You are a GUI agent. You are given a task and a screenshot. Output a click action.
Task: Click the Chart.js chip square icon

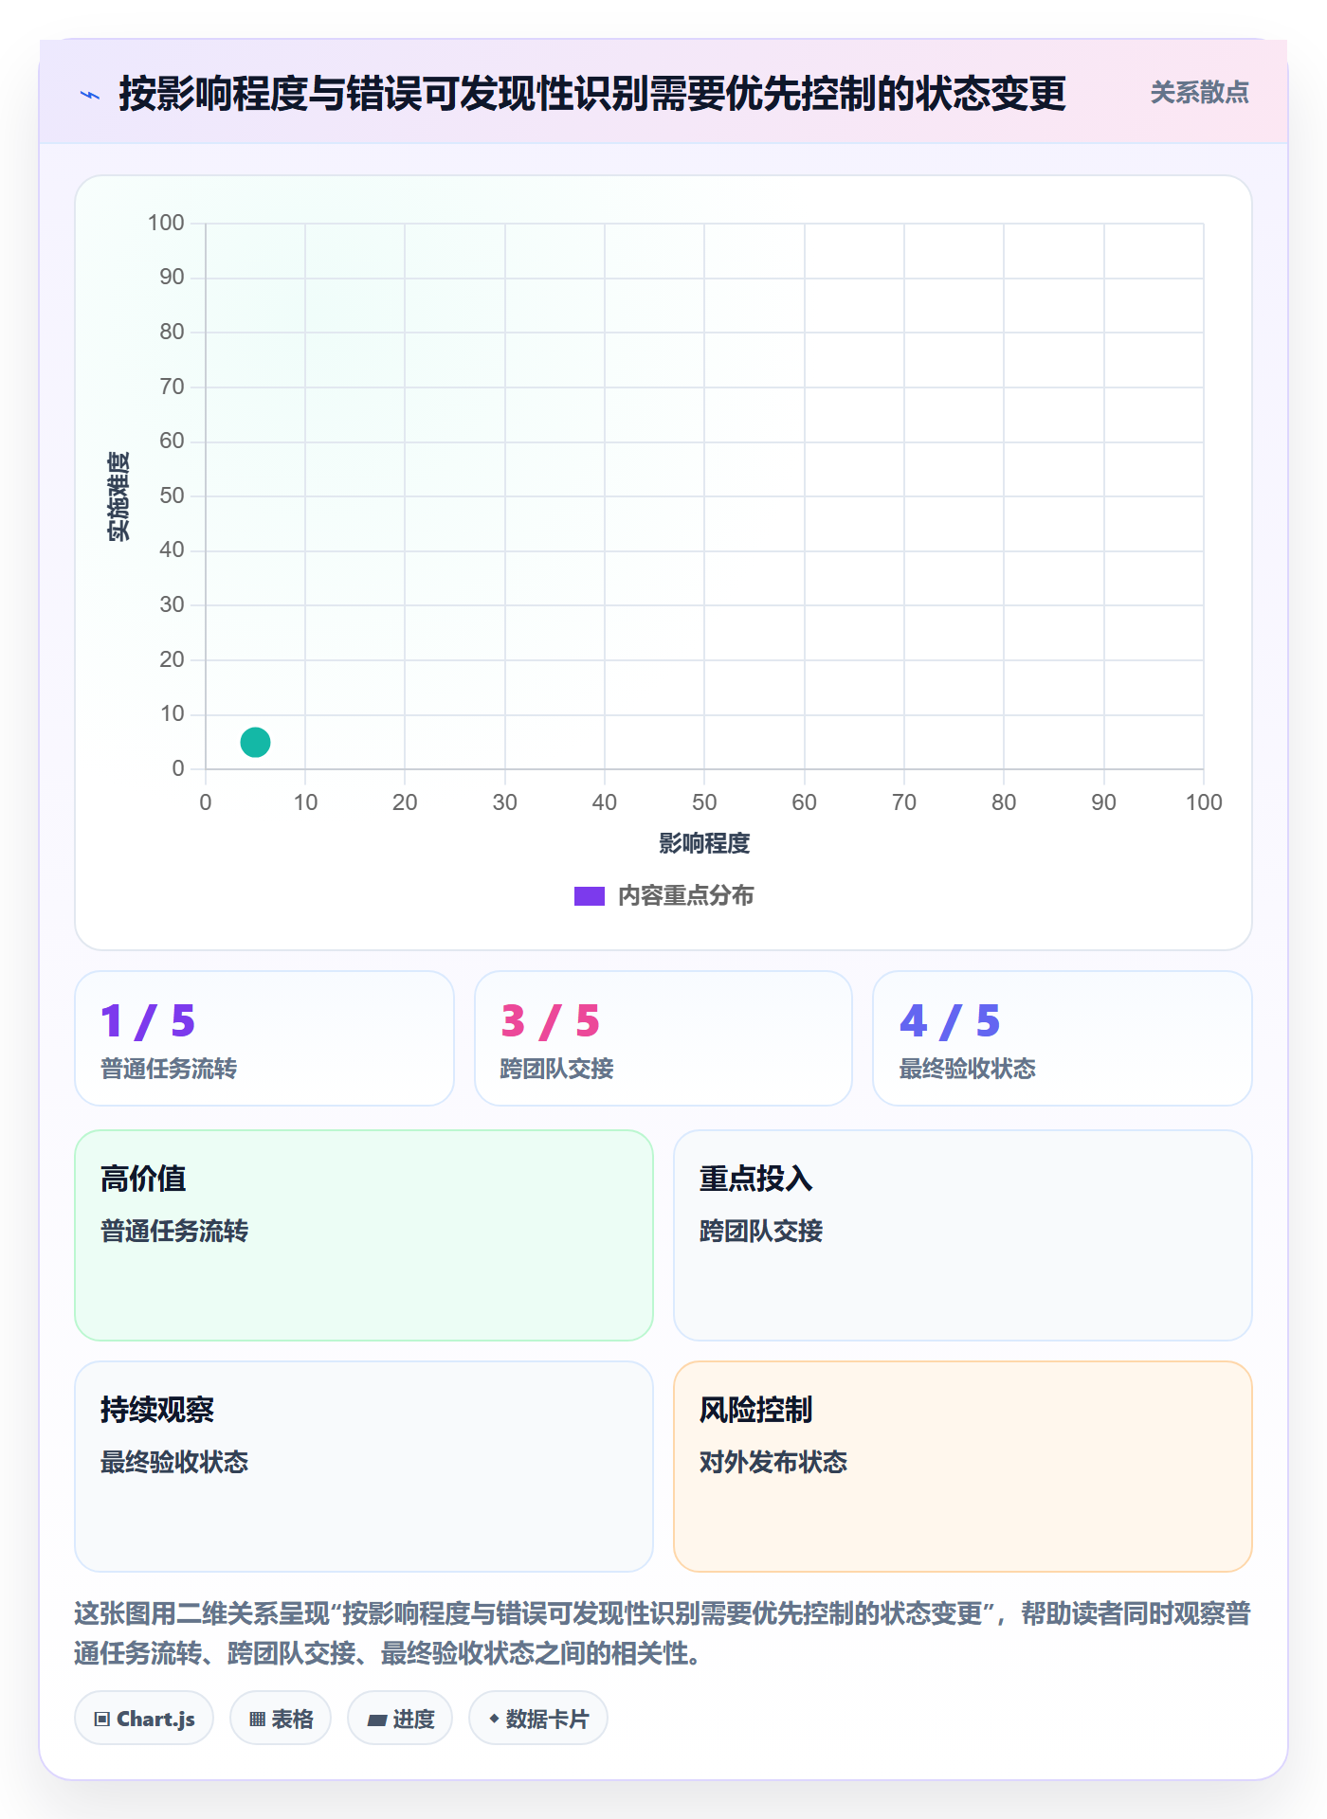click(x=102, y=1720)
